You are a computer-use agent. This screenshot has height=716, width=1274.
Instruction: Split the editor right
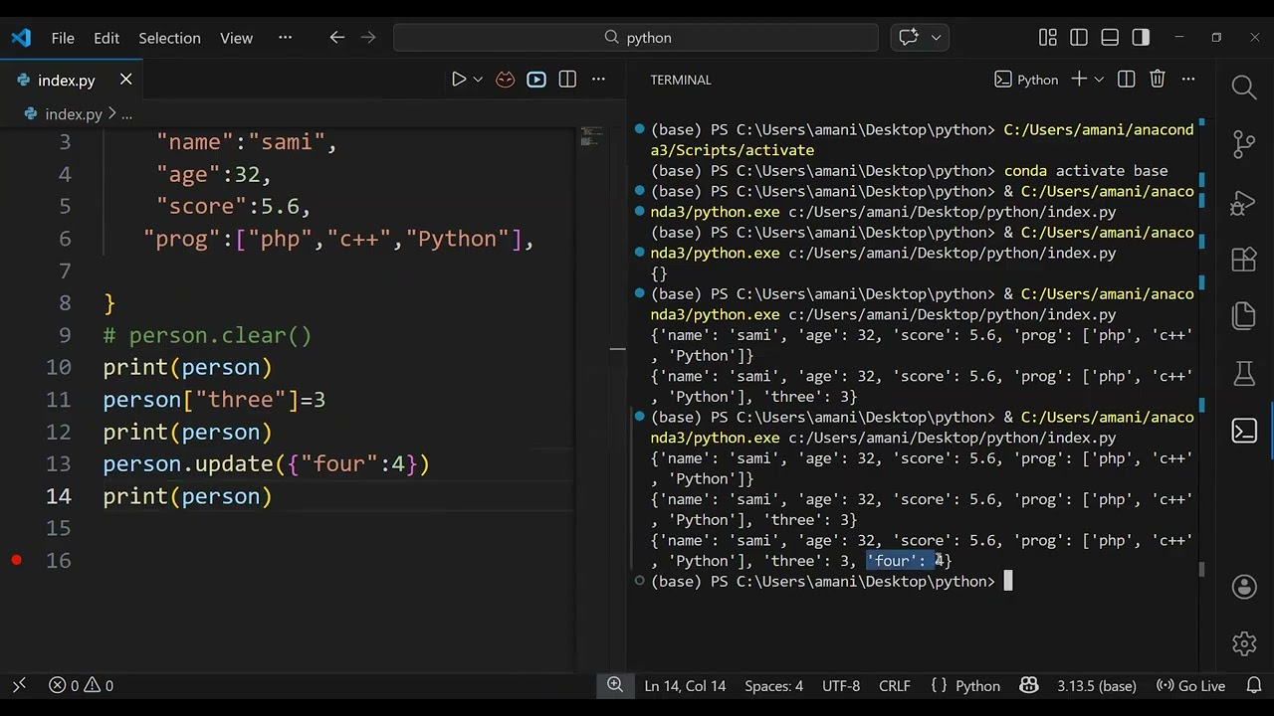(x=567, y=80)
